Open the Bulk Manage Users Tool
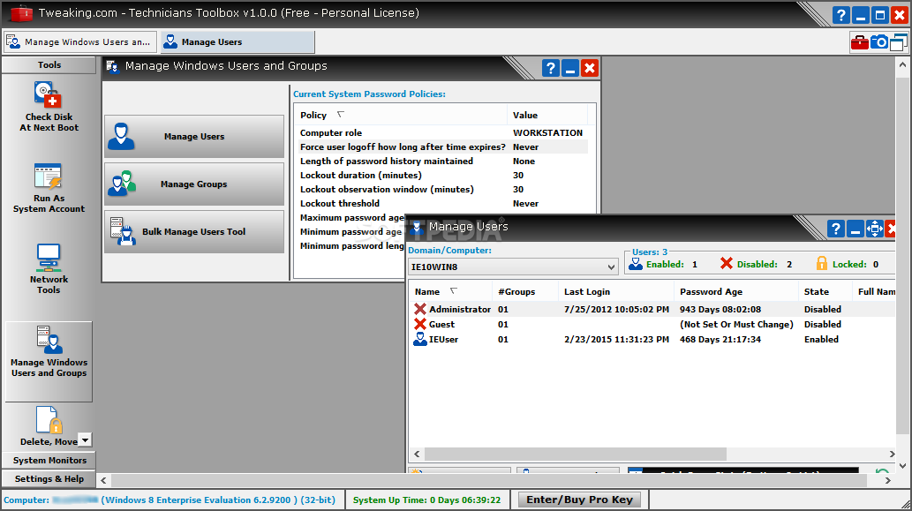This screenshot has height=511, width=912. [194, 232]
